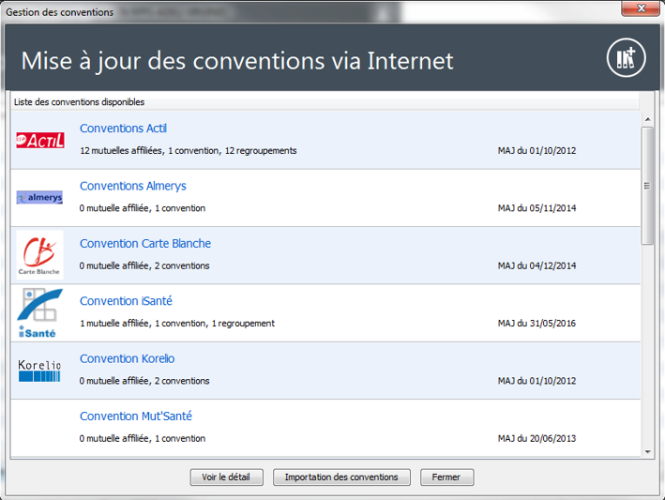Click the scrollbar up arrow
The image size is (665, 500).
click(x=647, y=118)
